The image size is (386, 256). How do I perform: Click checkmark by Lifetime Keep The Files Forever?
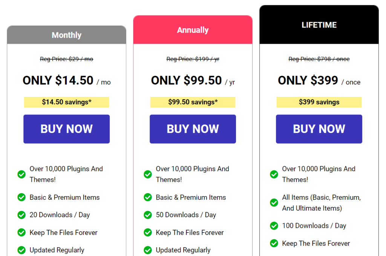coord(274,244)
